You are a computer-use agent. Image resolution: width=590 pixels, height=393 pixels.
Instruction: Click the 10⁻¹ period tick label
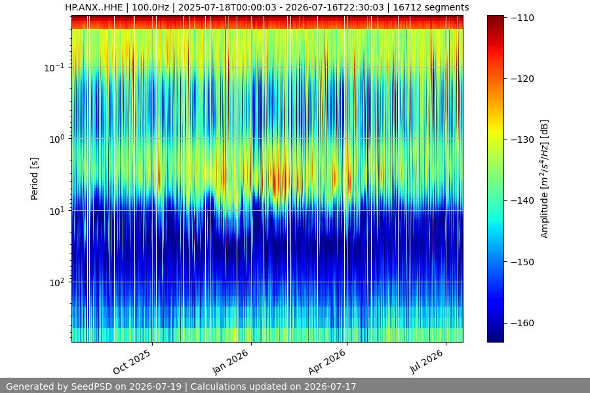(x=54, y=67)
